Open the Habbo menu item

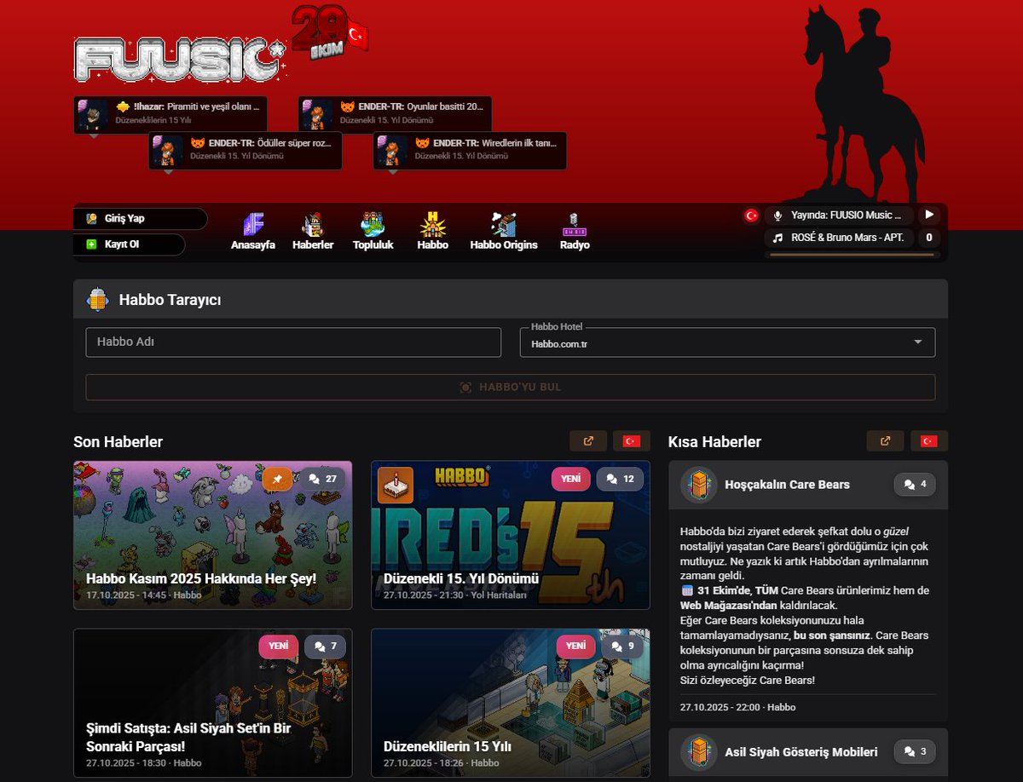coord(432,232)
